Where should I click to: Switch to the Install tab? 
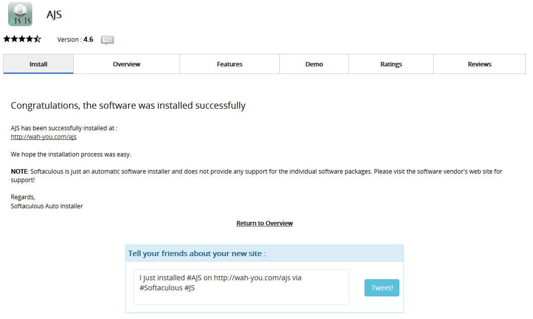(38, 64)
